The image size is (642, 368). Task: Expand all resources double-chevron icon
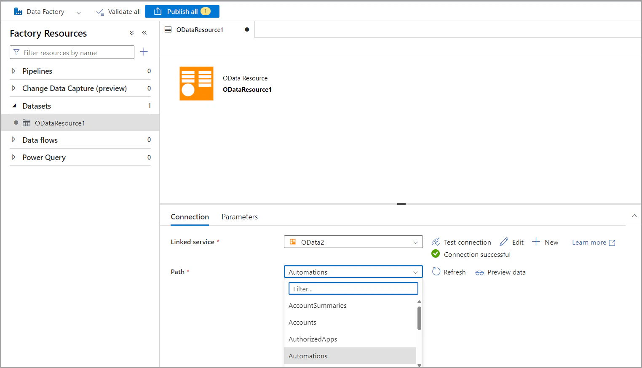pyautogui.click(x=132, y=33)
